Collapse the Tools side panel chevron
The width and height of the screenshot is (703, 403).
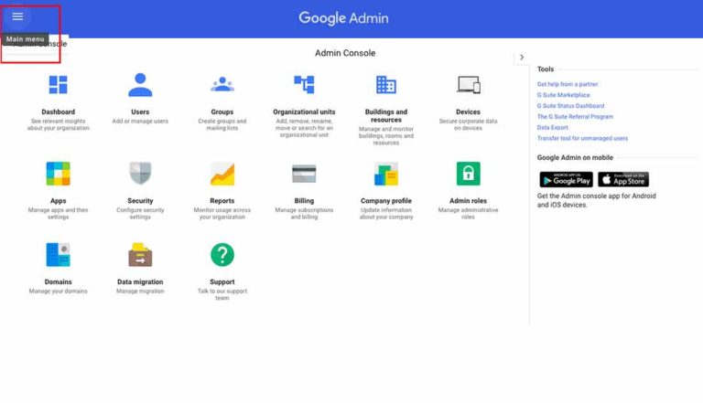(x=522, y=58)
